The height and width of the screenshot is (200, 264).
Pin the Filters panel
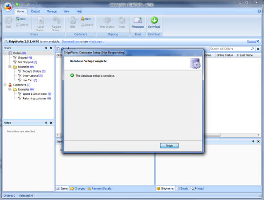46,48
